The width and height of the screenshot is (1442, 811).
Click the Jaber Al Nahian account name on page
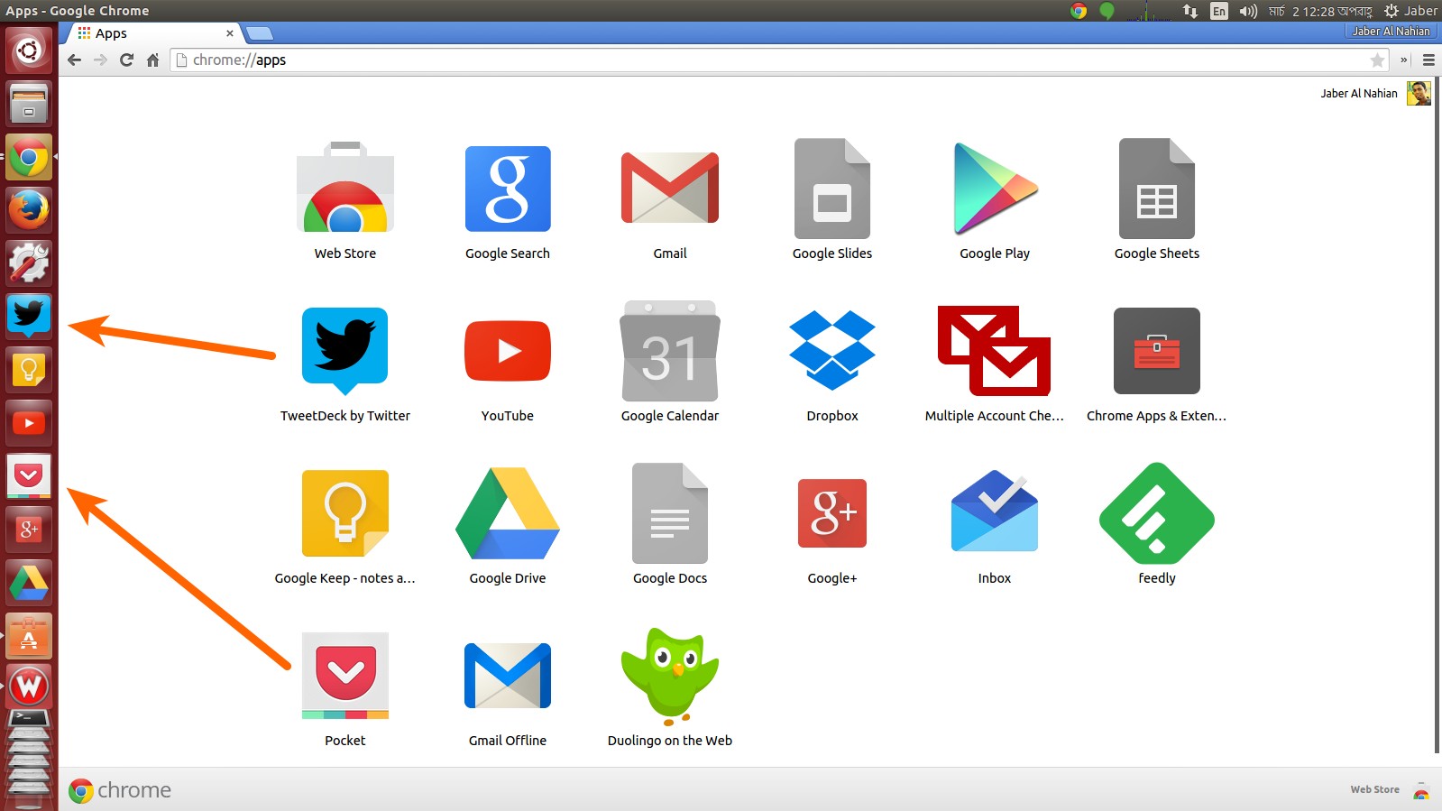point(1359,94)
